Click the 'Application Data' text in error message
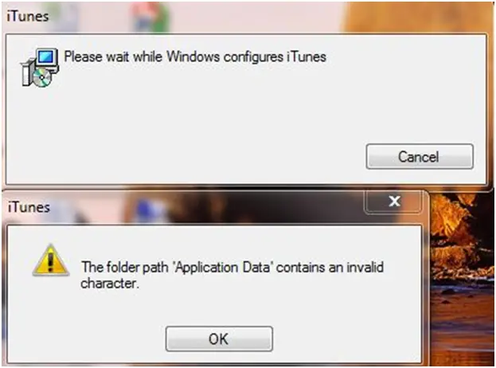The width and height of the screenshot is (496, 368). coord(223,267)
